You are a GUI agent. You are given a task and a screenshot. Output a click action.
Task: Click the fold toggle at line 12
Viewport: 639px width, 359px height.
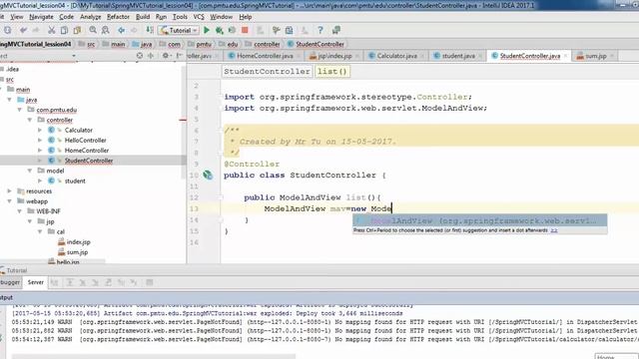221,197
